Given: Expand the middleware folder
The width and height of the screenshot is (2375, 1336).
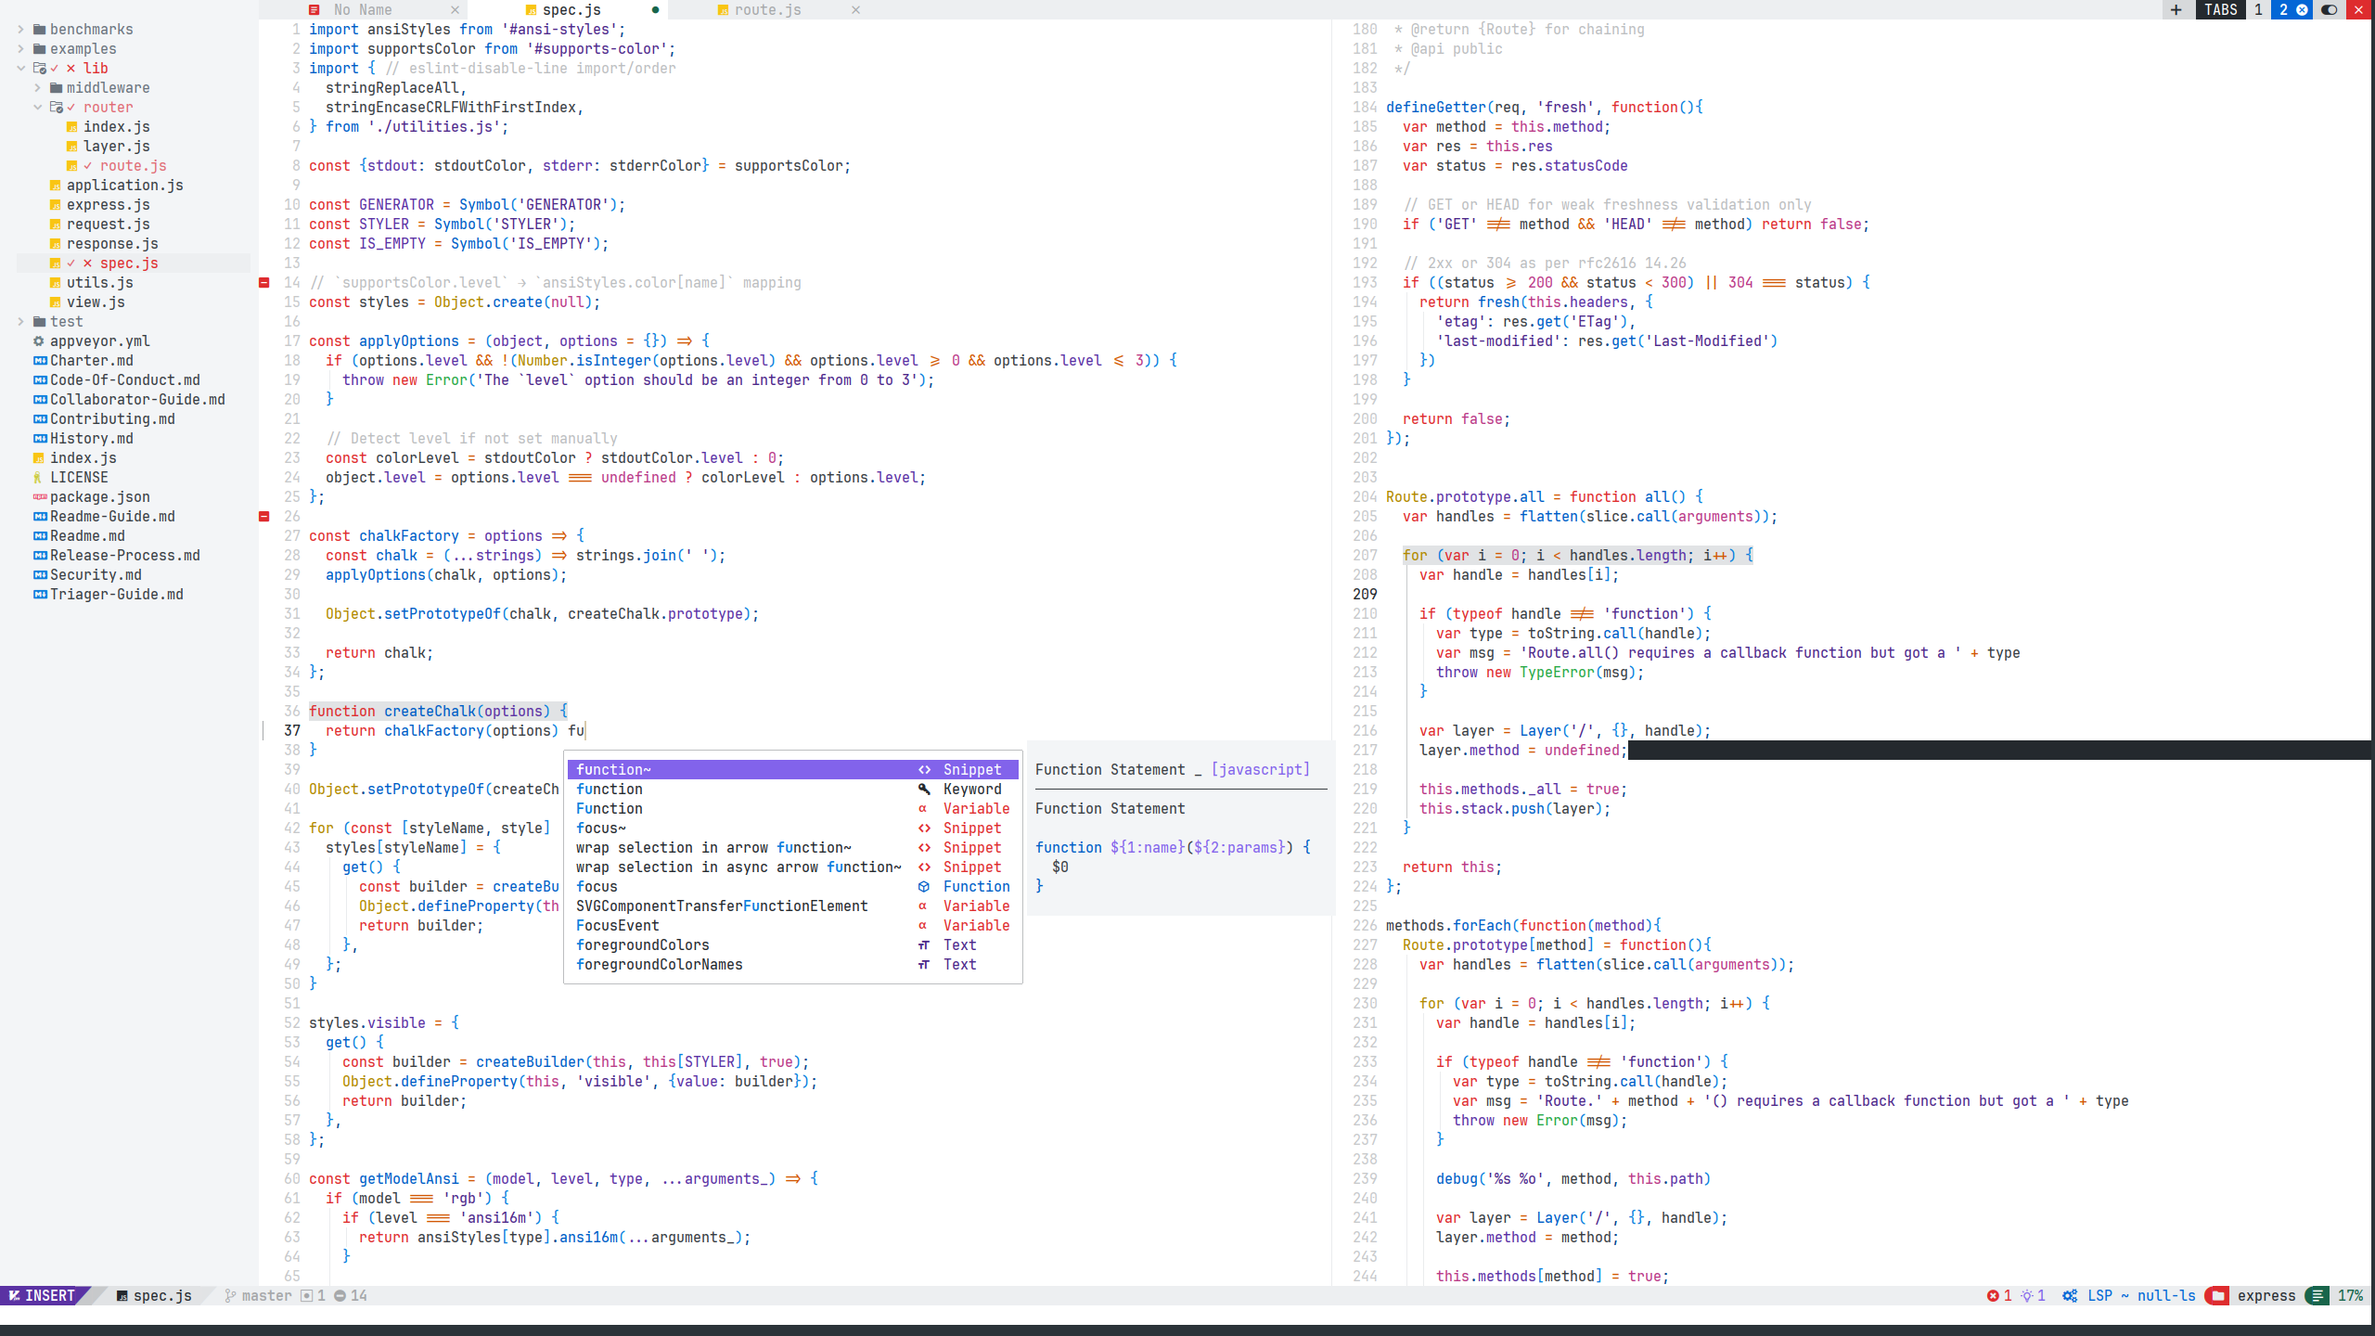Looking at the screenshot, I should click(37, 88).
